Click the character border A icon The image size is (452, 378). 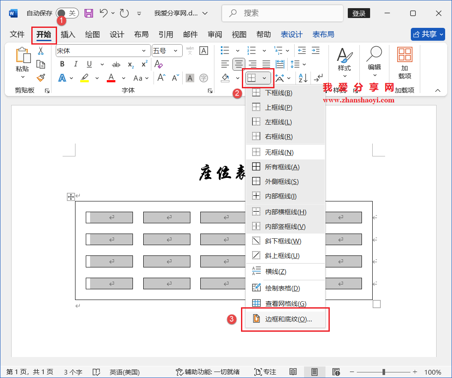204,51
